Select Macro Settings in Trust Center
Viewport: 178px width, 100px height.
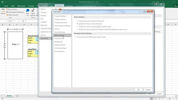pos(62,35)
